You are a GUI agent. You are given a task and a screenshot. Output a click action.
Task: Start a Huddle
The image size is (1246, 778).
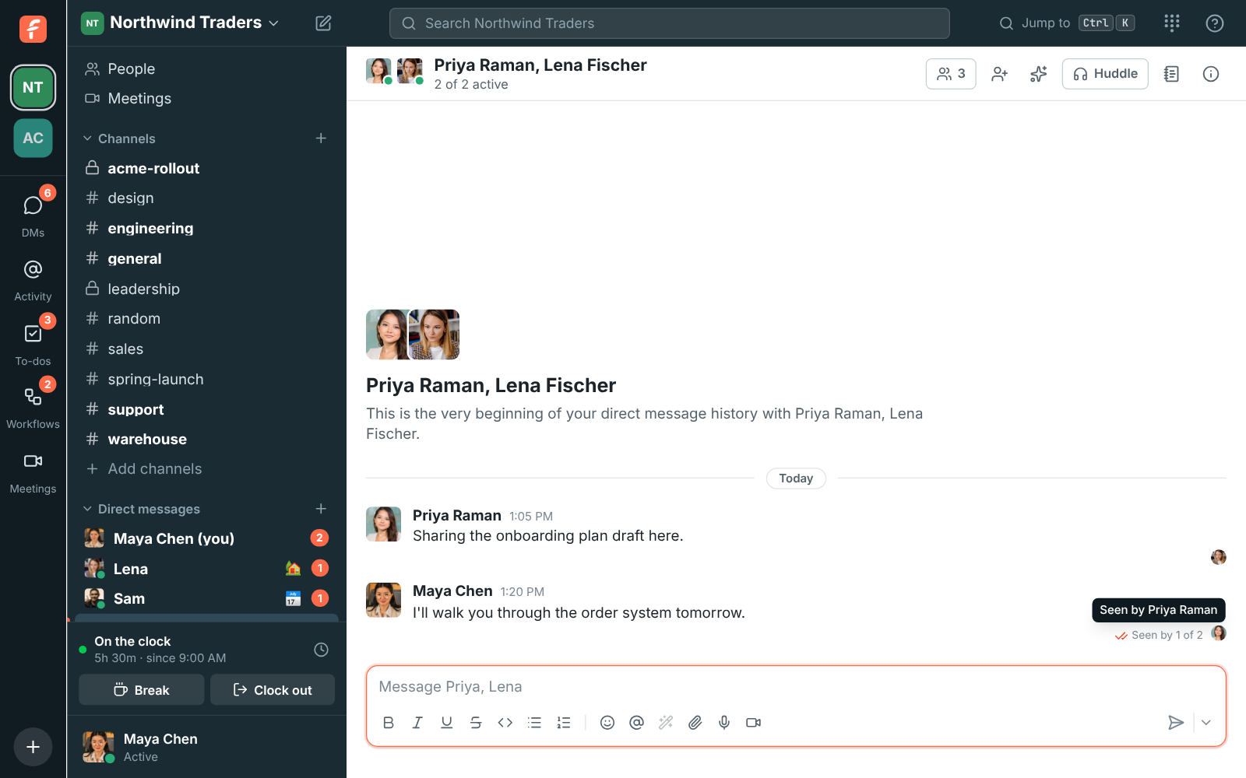1105,74
